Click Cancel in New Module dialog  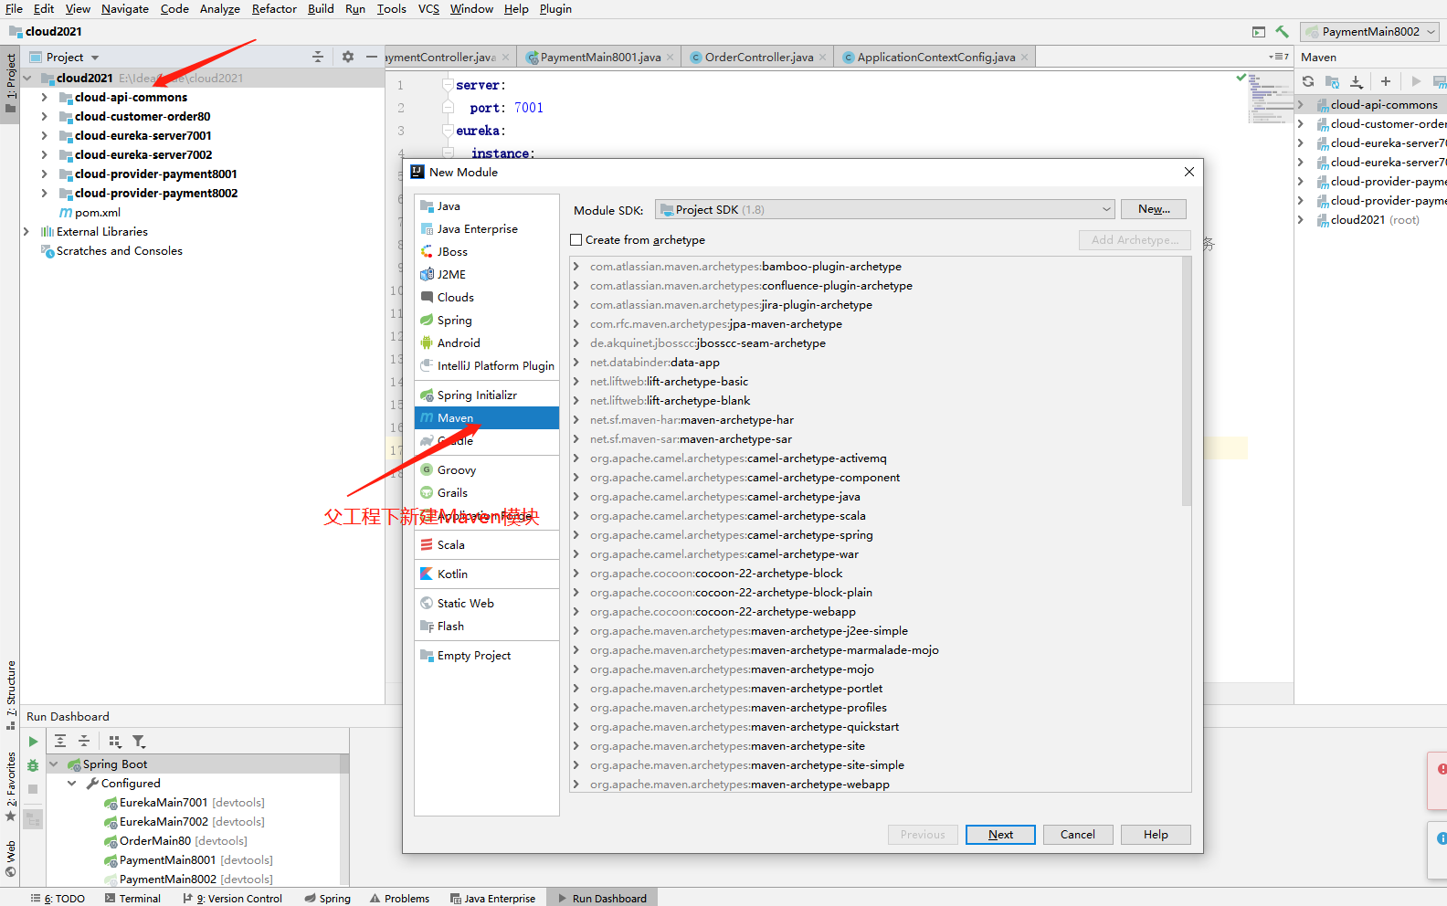[1078, 835]
